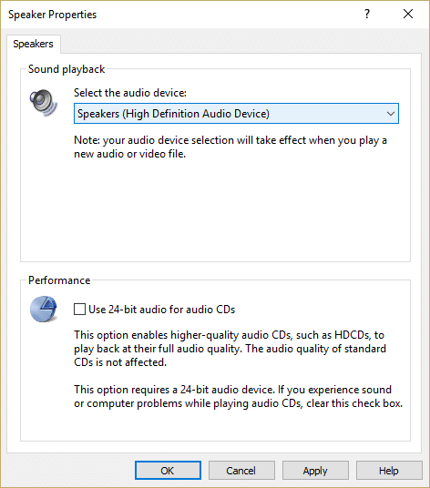The image size is (430, 488).
Task: Toggle via 'Use 24-bit audio for audio CDs' label
Action: click(161, 310)
